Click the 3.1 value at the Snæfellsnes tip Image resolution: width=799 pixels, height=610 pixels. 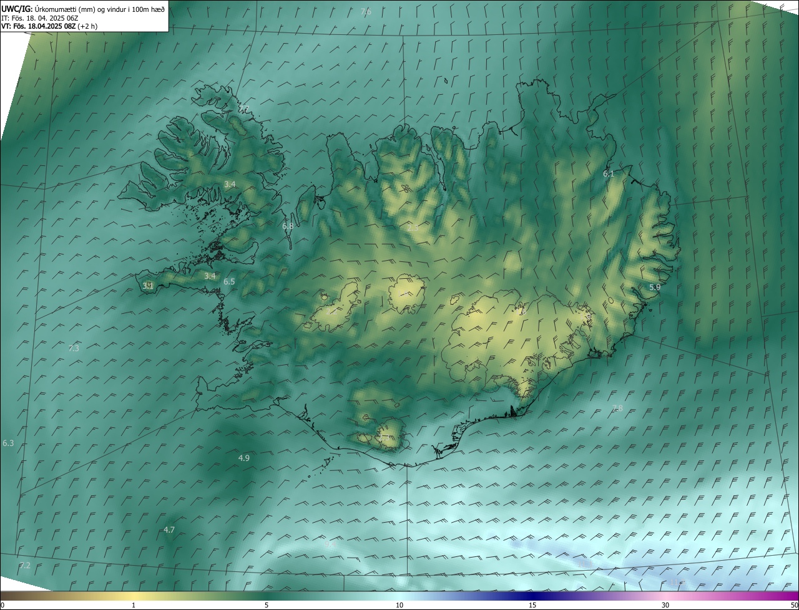pos(148,286)
